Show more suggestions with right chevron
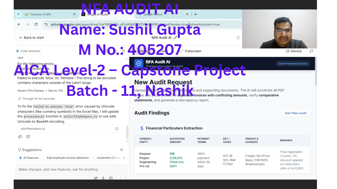The width and height of the screenshot is (337, 189). (x=124, y=158)
